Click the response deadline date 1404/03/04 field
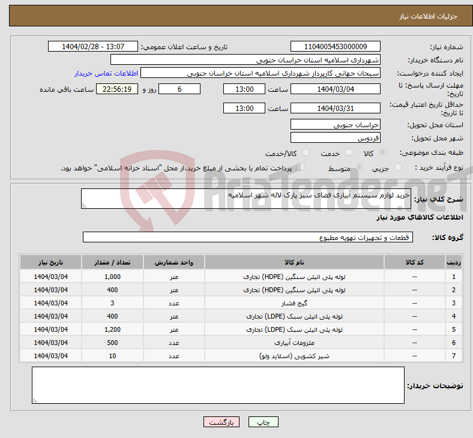The height and width of the screenshot is (438, 473). (x=335, y=89)
